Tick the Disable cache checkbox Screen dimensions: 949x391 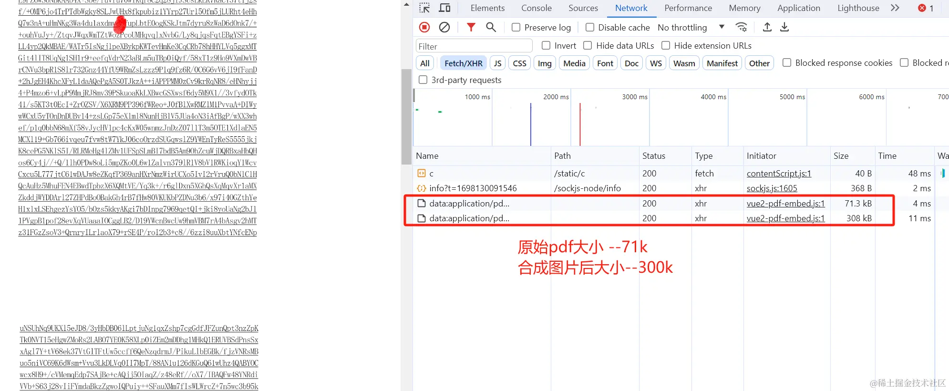click(590, 27)
